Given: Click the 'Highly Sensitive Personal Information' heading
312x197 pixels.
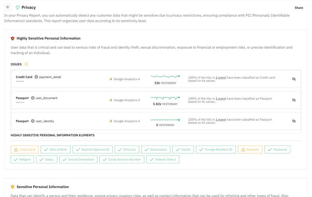Looking at the screenshot, I should 48,38.
